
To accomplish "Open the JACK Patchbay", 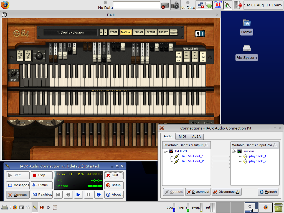I will (42, 195).
